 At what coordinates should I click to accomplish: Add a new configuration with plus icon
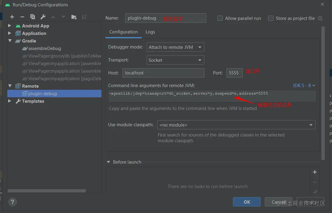coord(12,17)
